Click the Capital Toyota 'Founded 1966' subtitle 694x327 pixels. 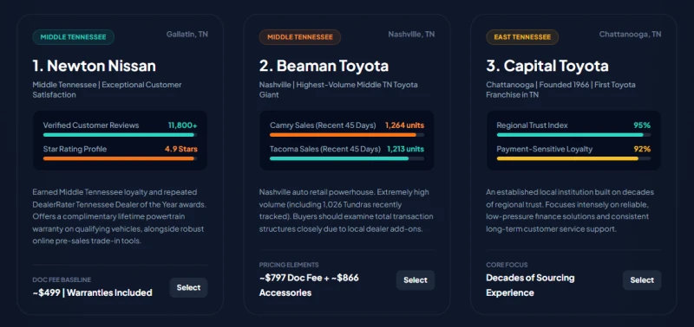560,90
